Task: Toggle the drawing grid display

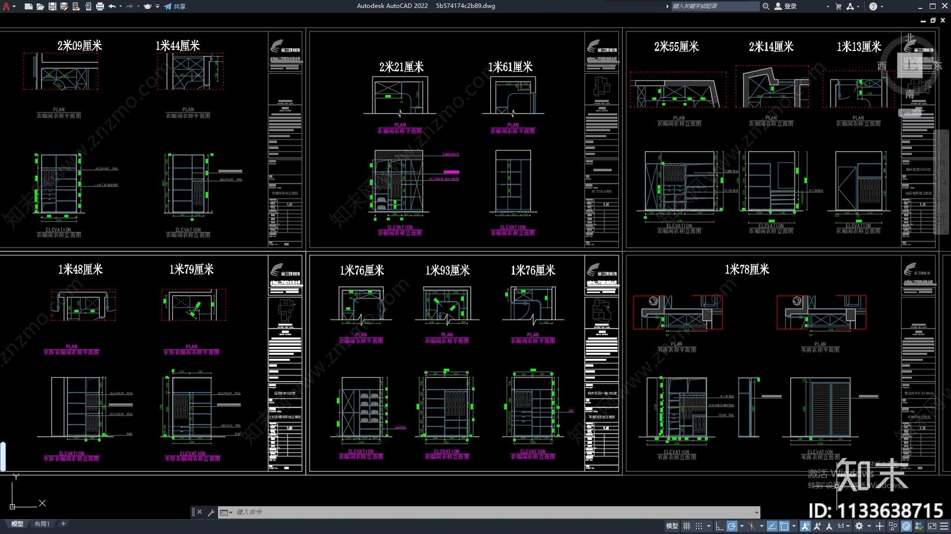Action: pos(687,526)
